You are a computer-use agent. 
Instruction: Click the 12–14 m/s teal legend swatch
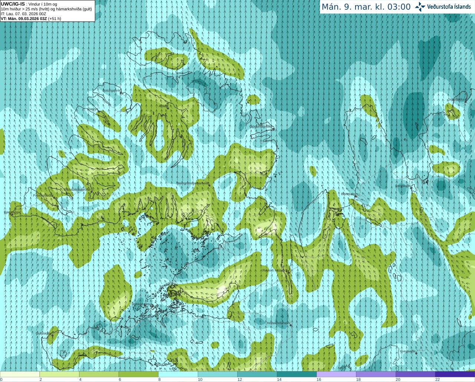(257, 374)
